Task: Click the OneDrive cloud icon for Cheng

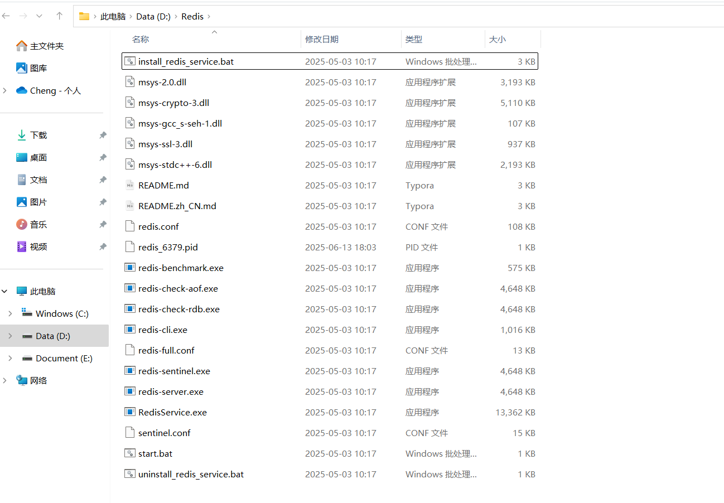Action: click(22, 90)
